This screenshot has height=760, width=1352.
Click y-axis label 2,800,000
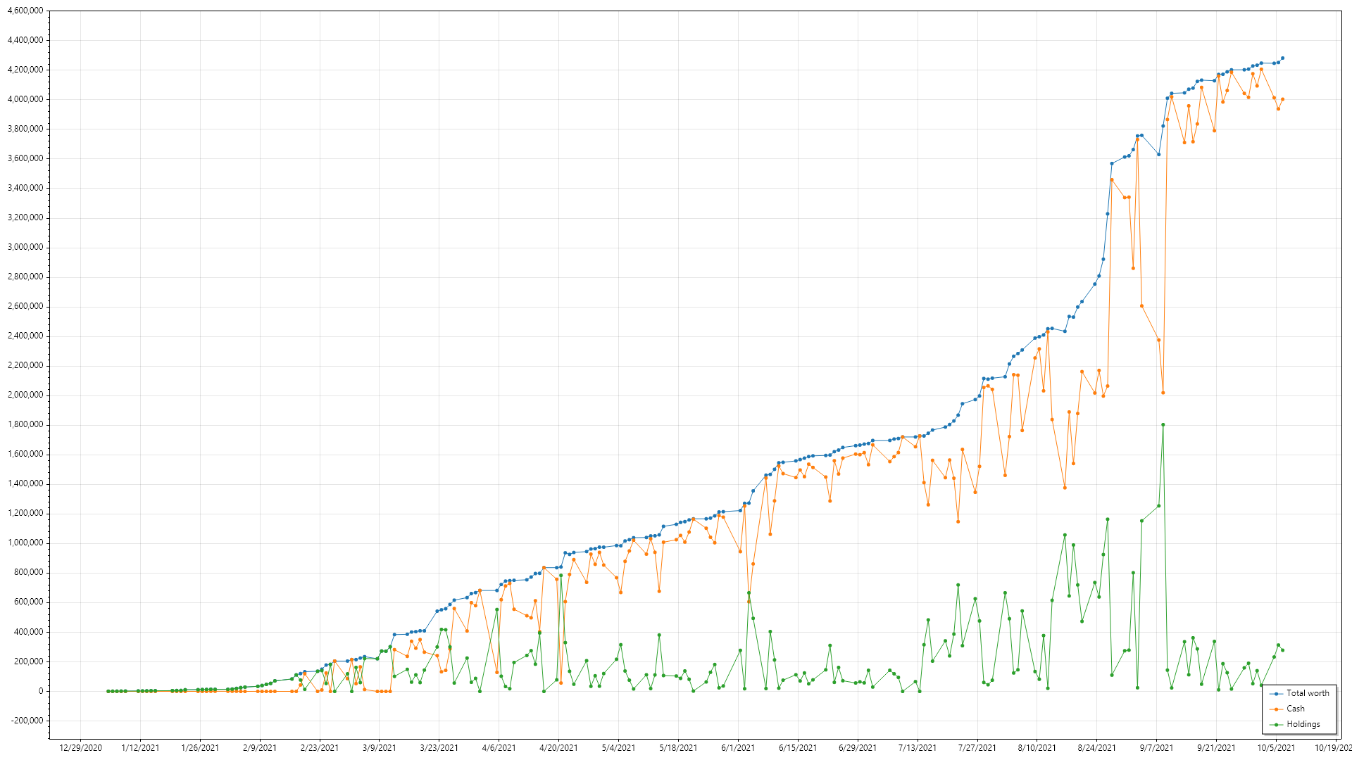click(25, 277)
